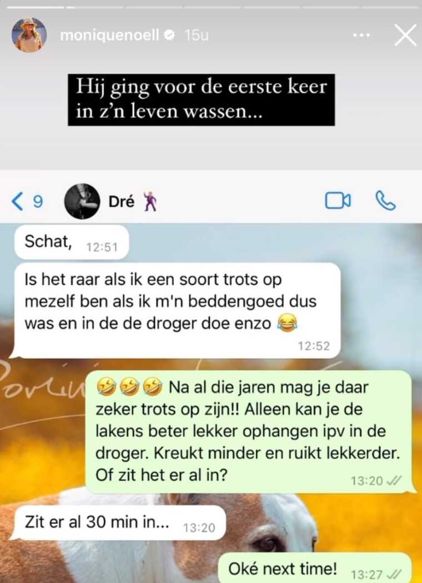Jump to the first story progress segment
422x583 pixels.
pos(36,7)
